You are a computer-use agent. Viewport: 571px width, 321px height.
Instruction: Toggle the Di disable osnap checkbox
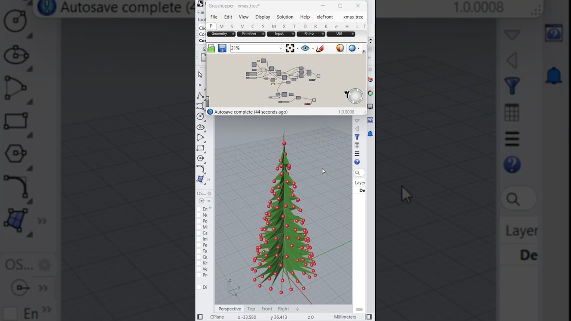point(199,287)
